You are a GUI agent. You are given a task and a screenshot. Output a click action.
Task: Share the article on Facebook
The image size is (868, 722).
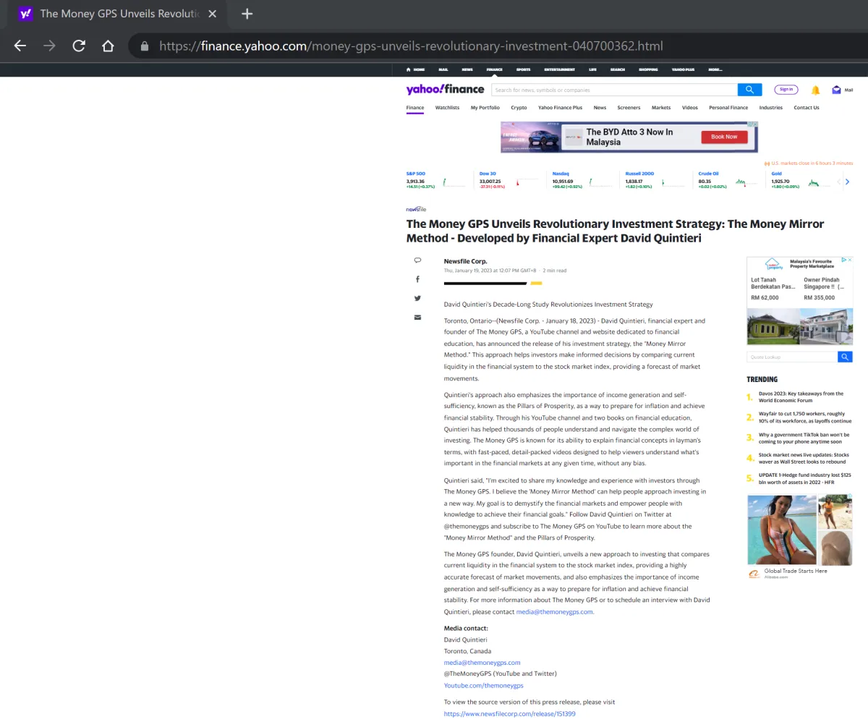pos(417,279)
